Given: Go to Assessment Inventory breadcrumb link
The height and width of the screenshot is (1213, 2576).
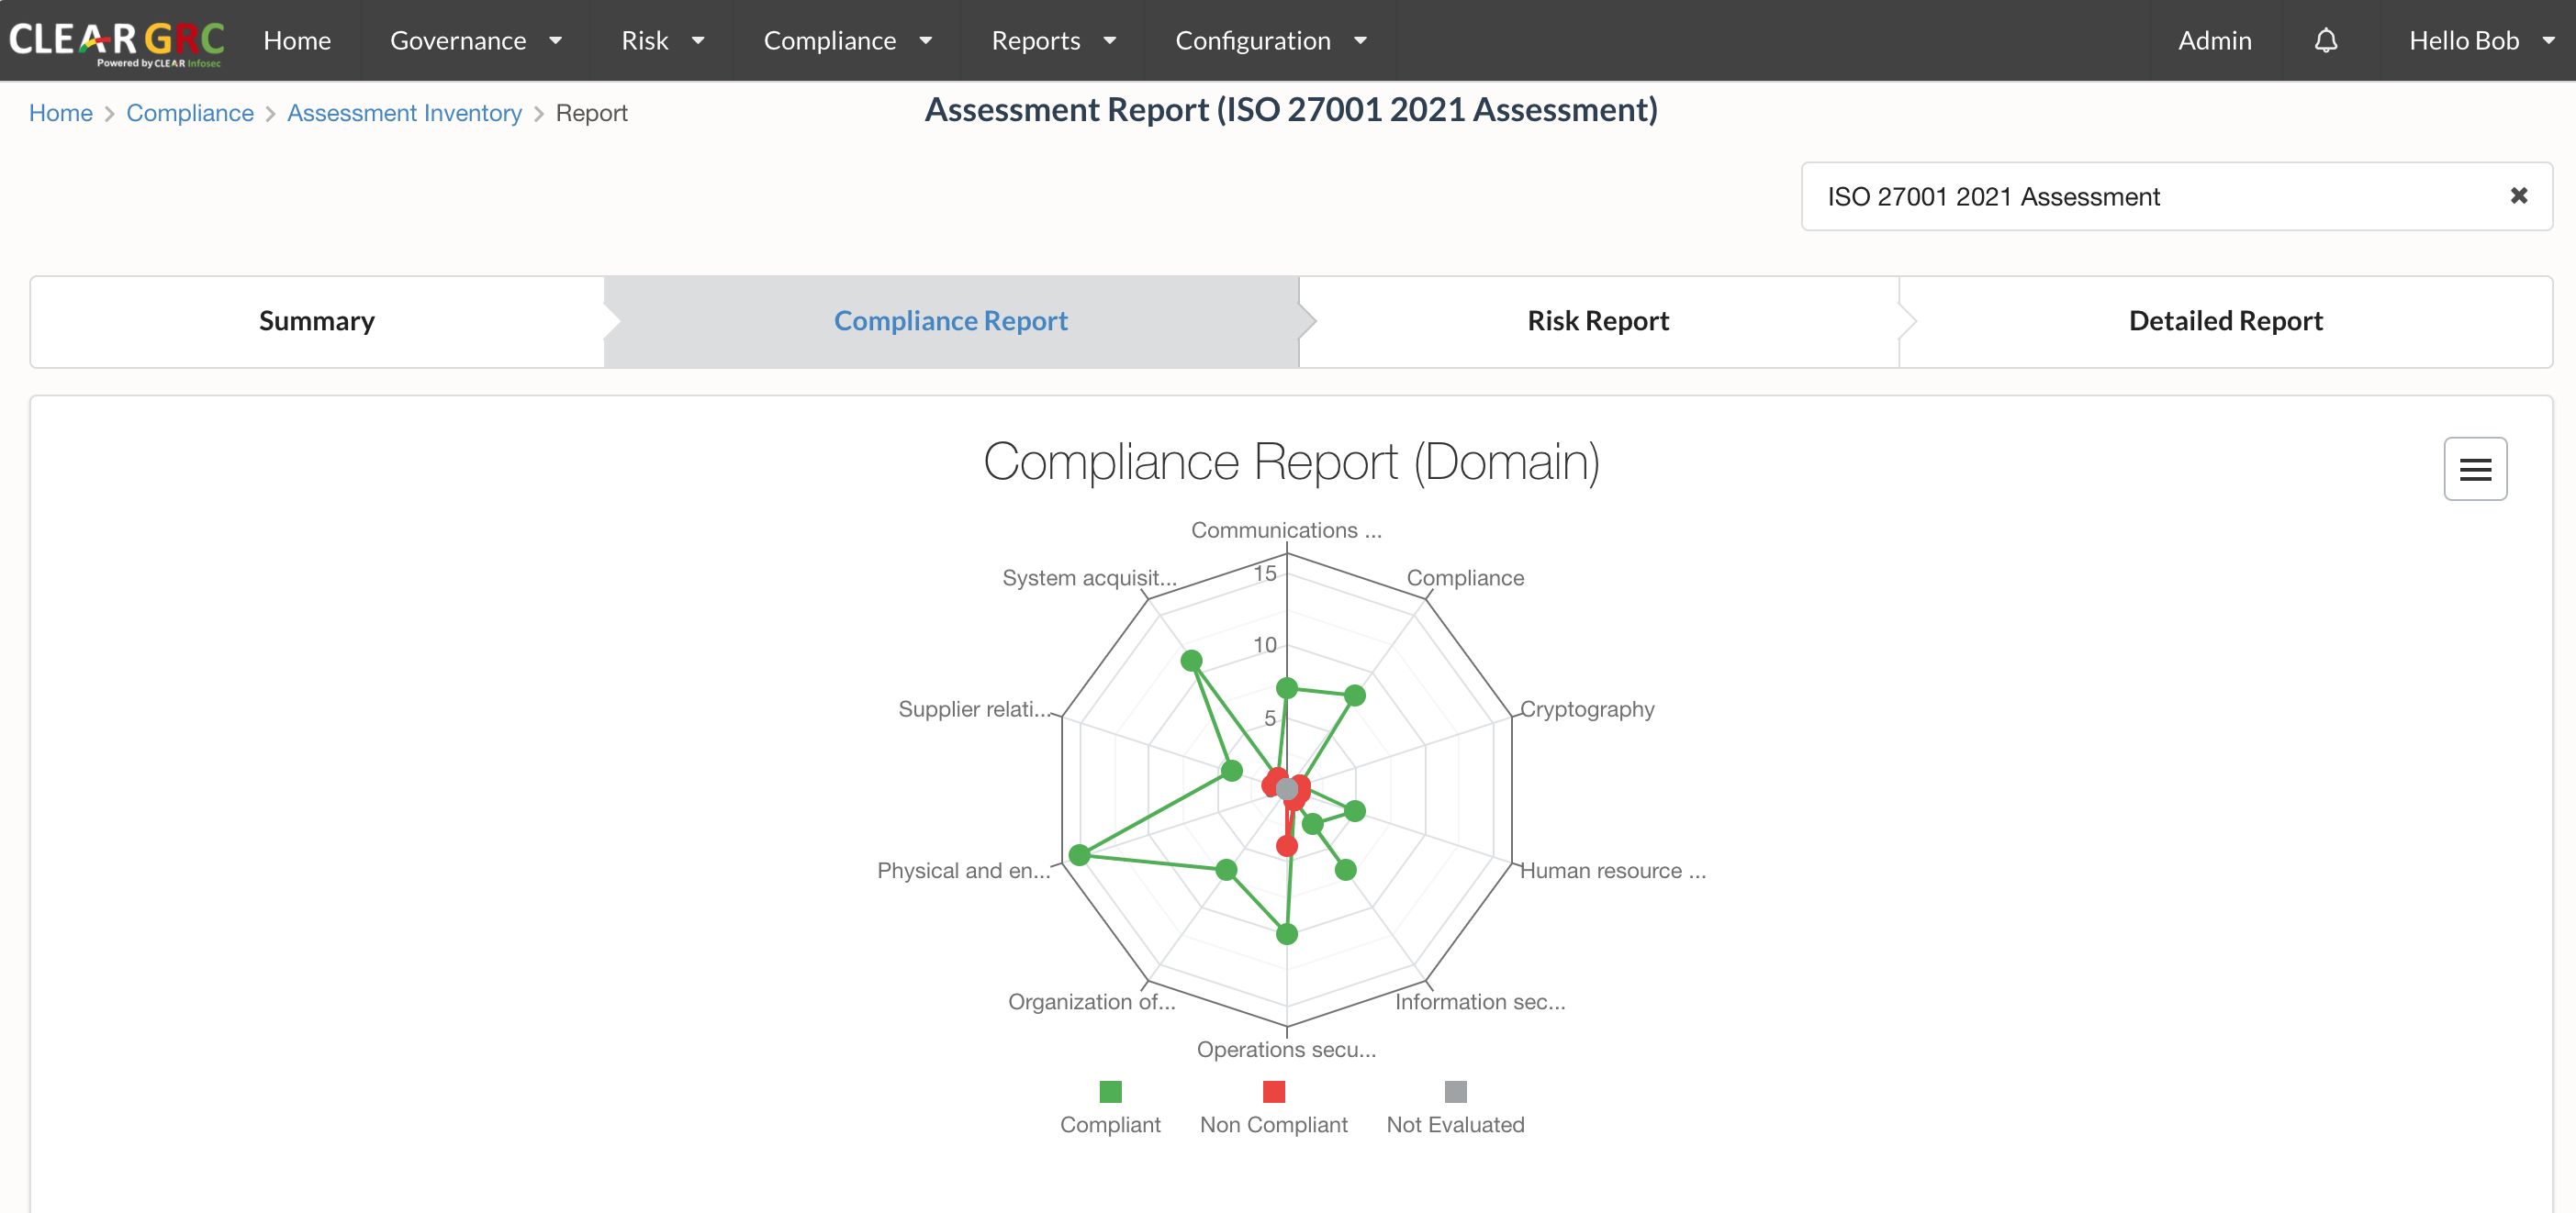Looking at the screenshot, I should coord(404,113).
